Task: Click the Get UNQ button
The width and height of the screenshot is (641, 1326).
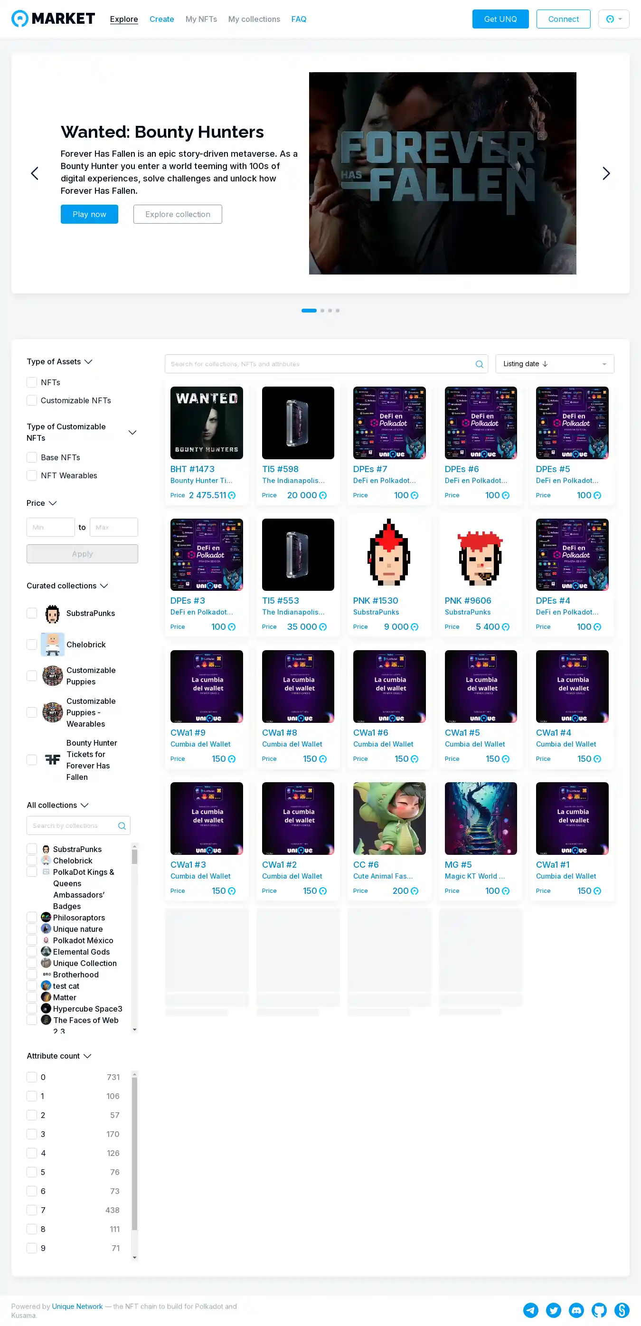Action: (500, 19)
